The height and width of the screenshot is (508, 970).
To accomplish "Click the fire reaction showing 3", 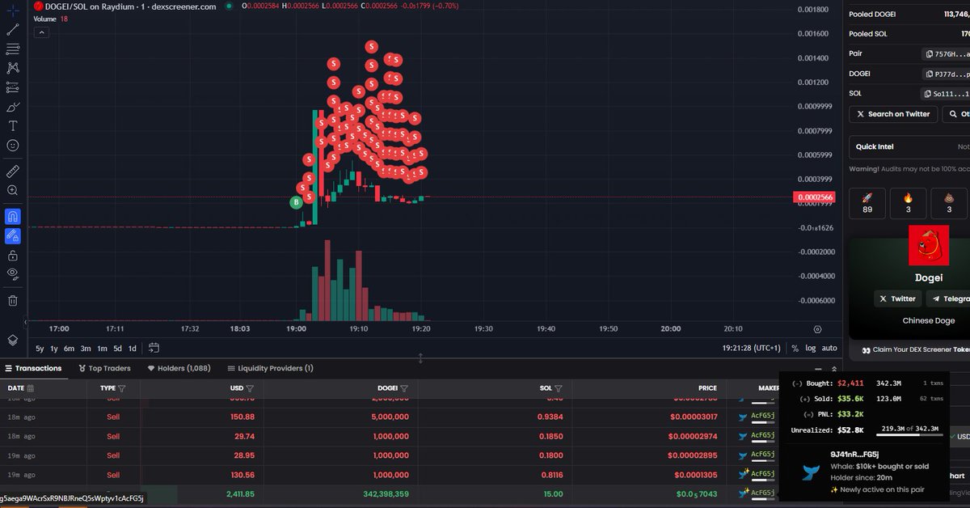I will [908, 203].
